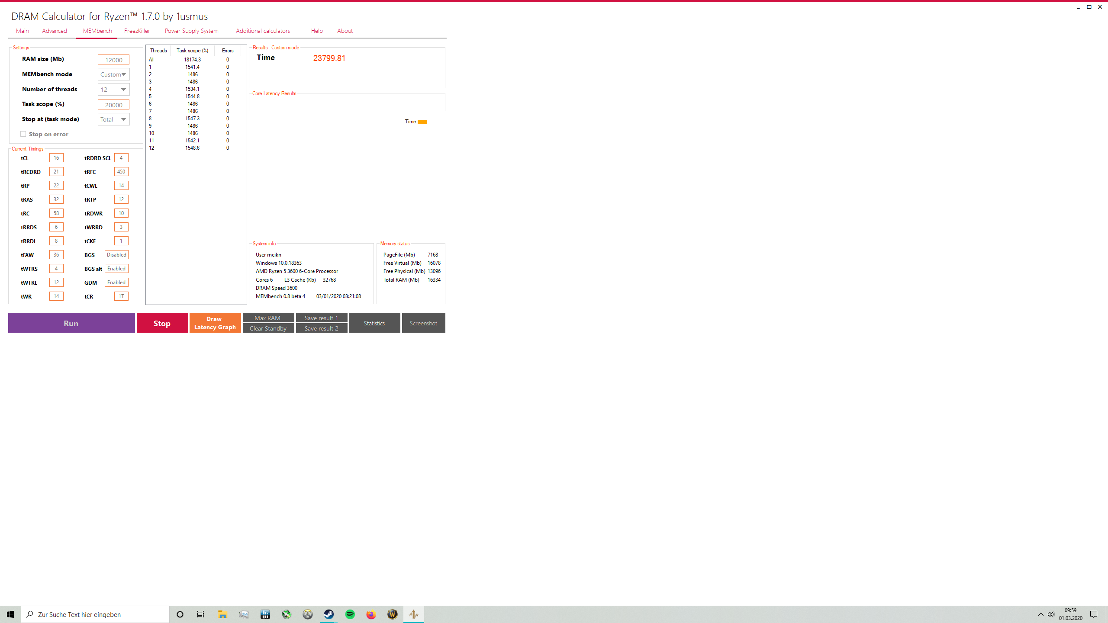Switch to the Advanced tab
The height and width of the screenshot is (623, 1108).
click(x=55, y=31)
